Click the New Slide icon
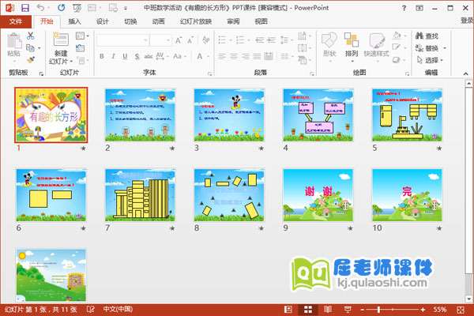This screenshot has height=316, width=474. pyautogui.click(x=61, y=39)
